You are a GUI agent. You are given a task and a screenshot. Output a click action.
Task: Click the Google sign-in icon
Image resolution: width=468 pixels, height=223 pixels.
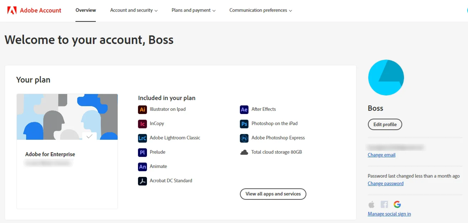point(397,204)
